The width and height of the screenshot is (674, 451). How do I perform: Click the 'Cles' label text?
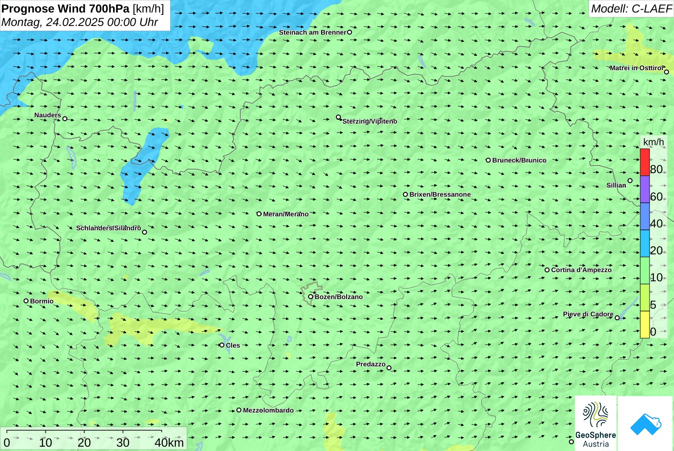point(233,345)
